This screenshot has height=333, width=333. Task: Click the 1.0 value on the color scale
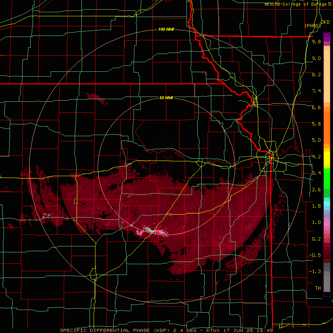pyautogui.click(x=316, y=222)
